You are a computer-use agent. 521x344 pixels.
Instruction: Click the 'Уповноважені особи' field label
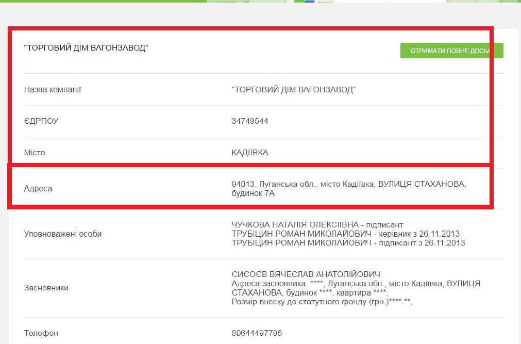coord(63,234)
